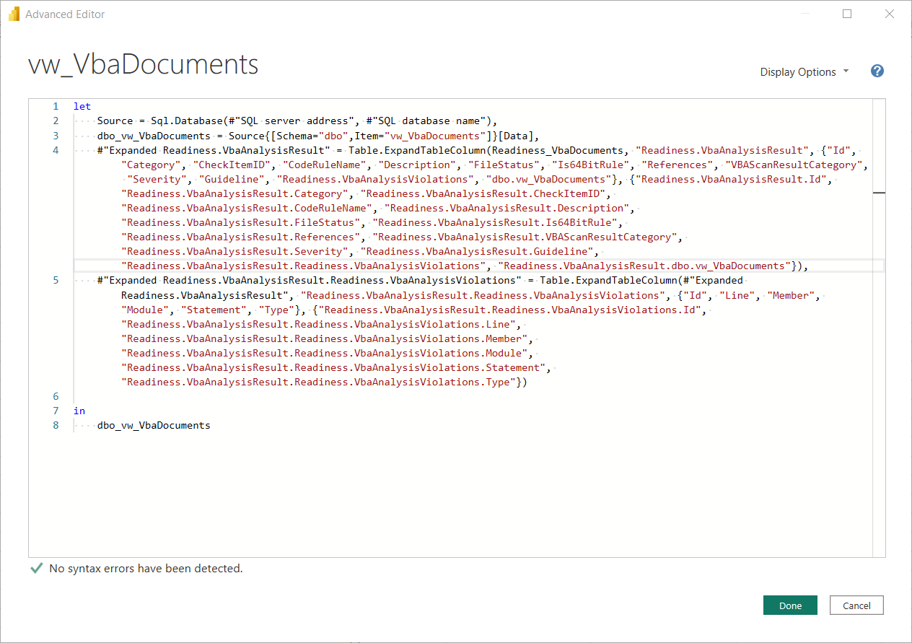Viewport: 912px width, 643px height.
Task: Click the "VBAScanResultCategory" string
Action: [794, 165]
